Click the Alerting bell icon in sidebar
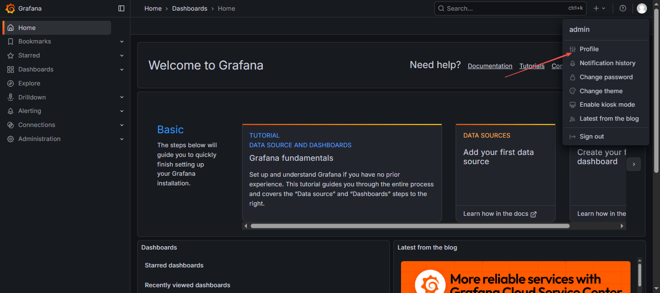The width and height of the screenshot is (660, 293). 11,111
